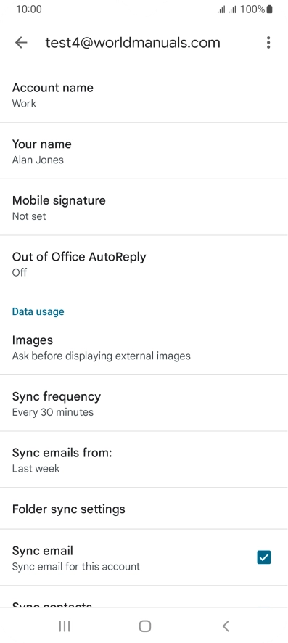Tap the Data usage section header
This screenshot has width=288, height=643.
(38, 311)
